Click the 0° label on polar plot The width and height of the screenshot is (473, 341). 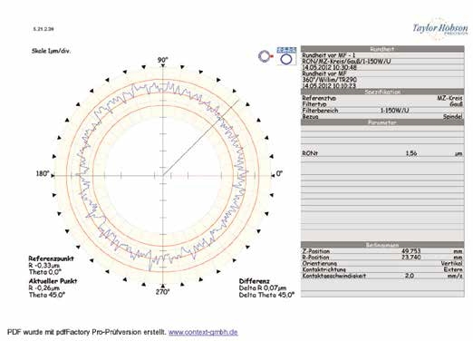tap(279, 173)
